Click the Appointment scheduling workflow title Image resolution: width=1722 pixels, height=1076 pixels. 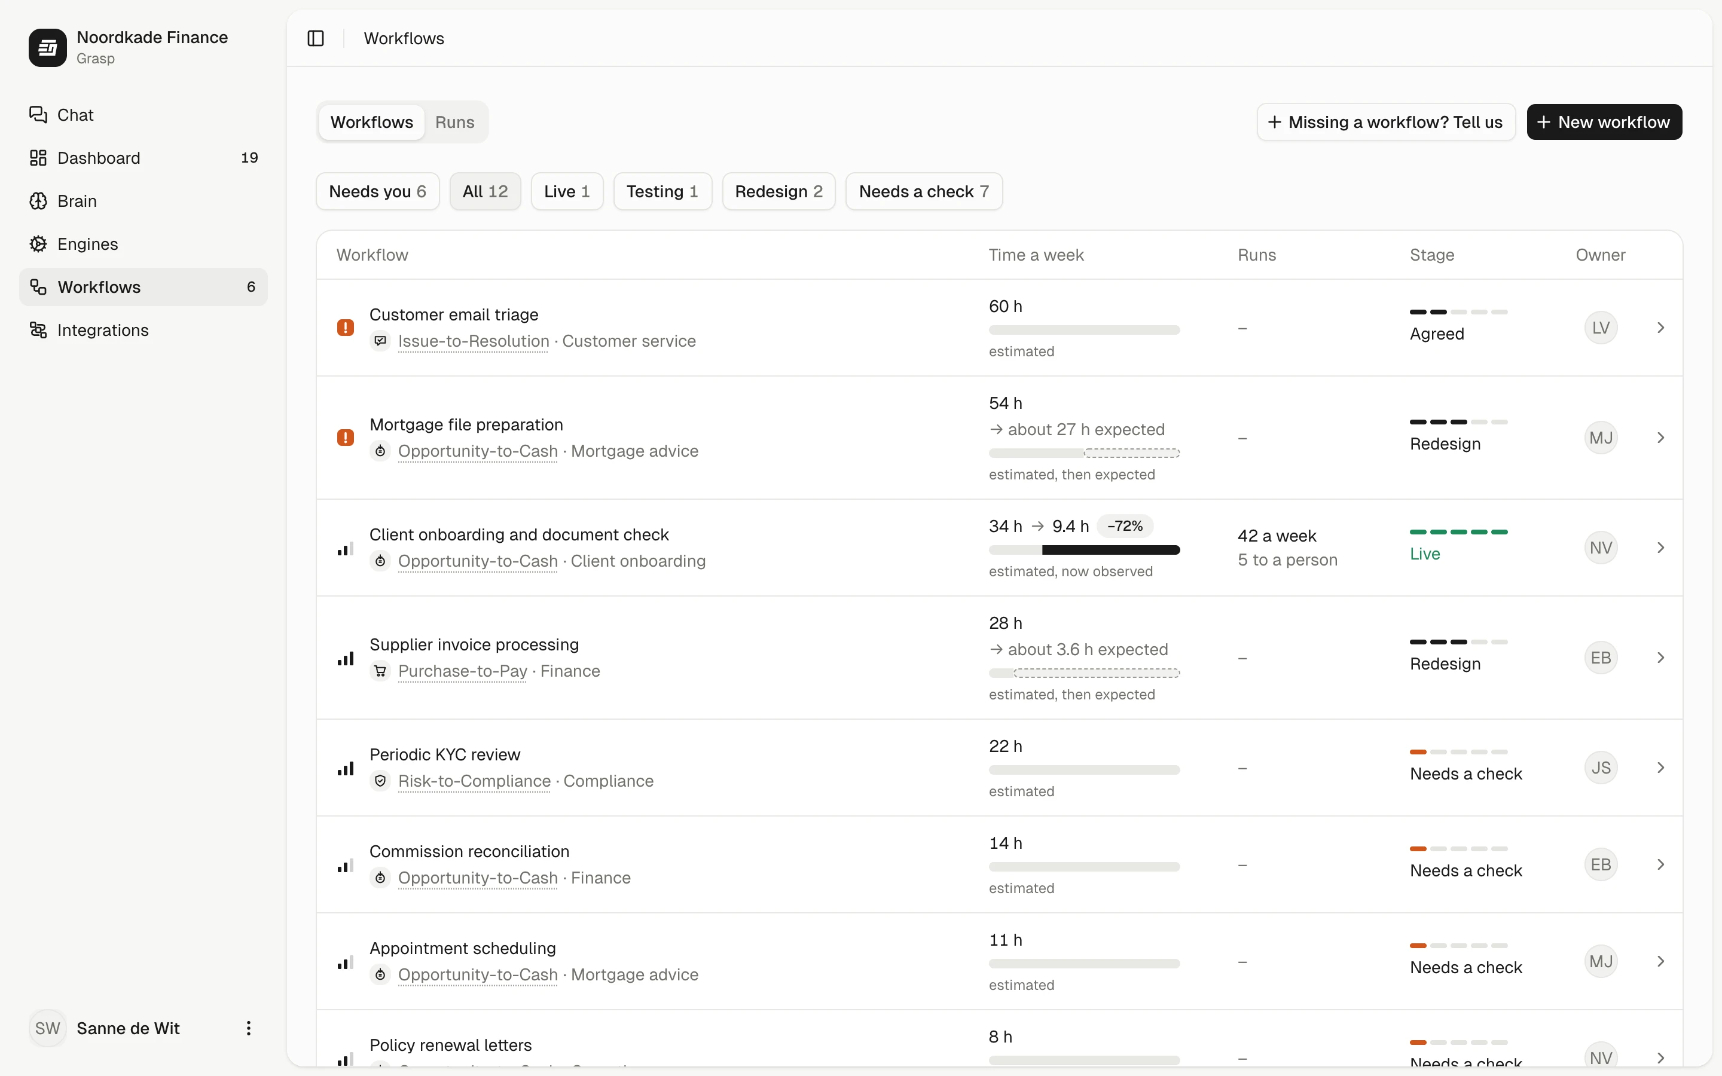(463, 948)
